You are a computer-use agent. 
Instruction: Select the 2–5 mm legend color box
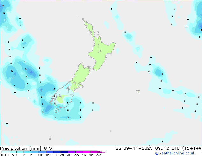pyautogui.click(x=27, y=152)
